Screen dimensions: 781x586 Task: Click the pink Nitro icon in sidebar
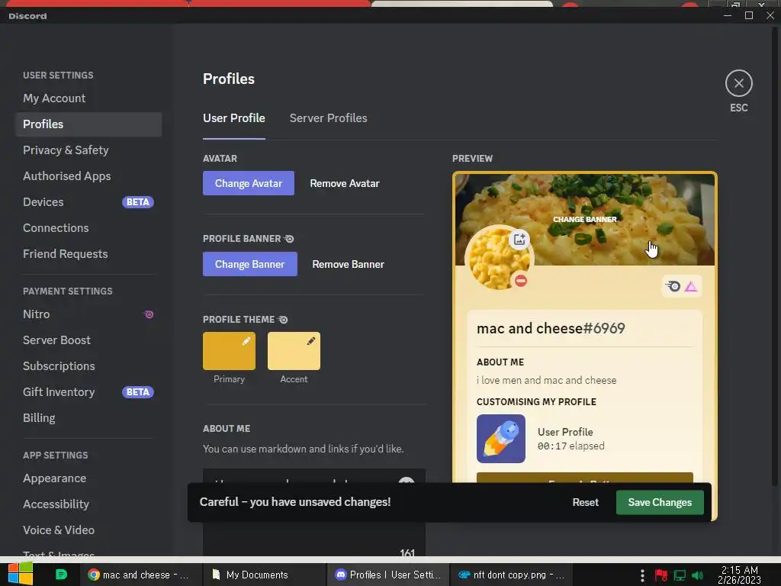tap(148, 314)
